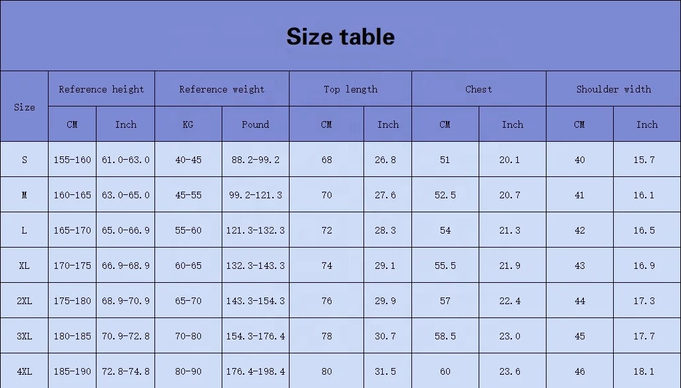Click the Shoulder width header
681x388 pixels.
(x=613, y=89)
